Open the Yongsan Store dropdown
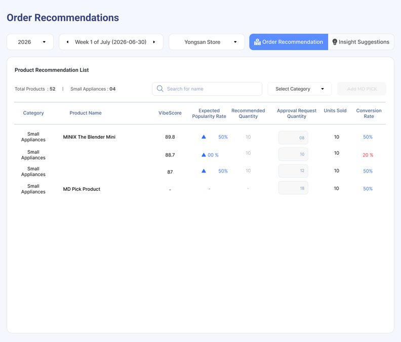401x342 pixels. [x=207, y=42]
